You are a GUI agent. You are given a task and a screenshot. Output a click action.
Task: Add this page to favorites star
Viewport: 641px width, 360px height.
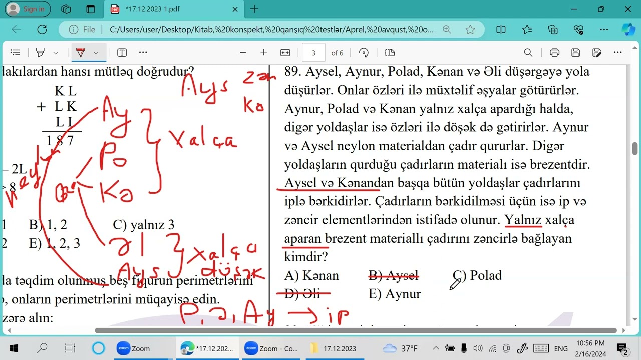coord(470,30)
